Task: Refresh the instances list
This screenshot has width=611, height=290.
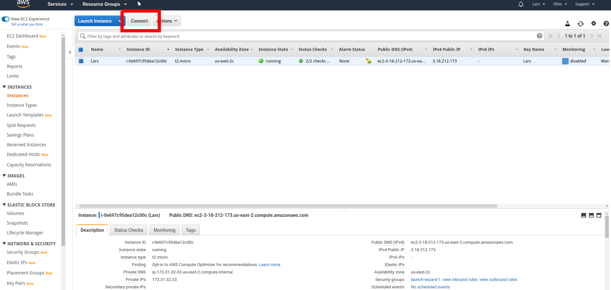Action: (x=581, y=24)
